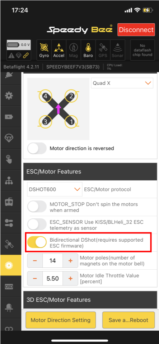The width and height of the screenshot is (159, 344).
Task: Open the Receiver radio sidebar icon
Action: 9,202
